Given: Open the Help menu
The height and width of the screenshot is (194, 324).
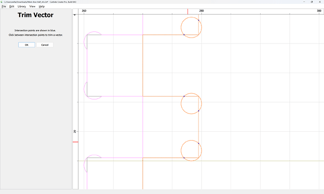Looking at the screenshot, I should tap(41, 7).
